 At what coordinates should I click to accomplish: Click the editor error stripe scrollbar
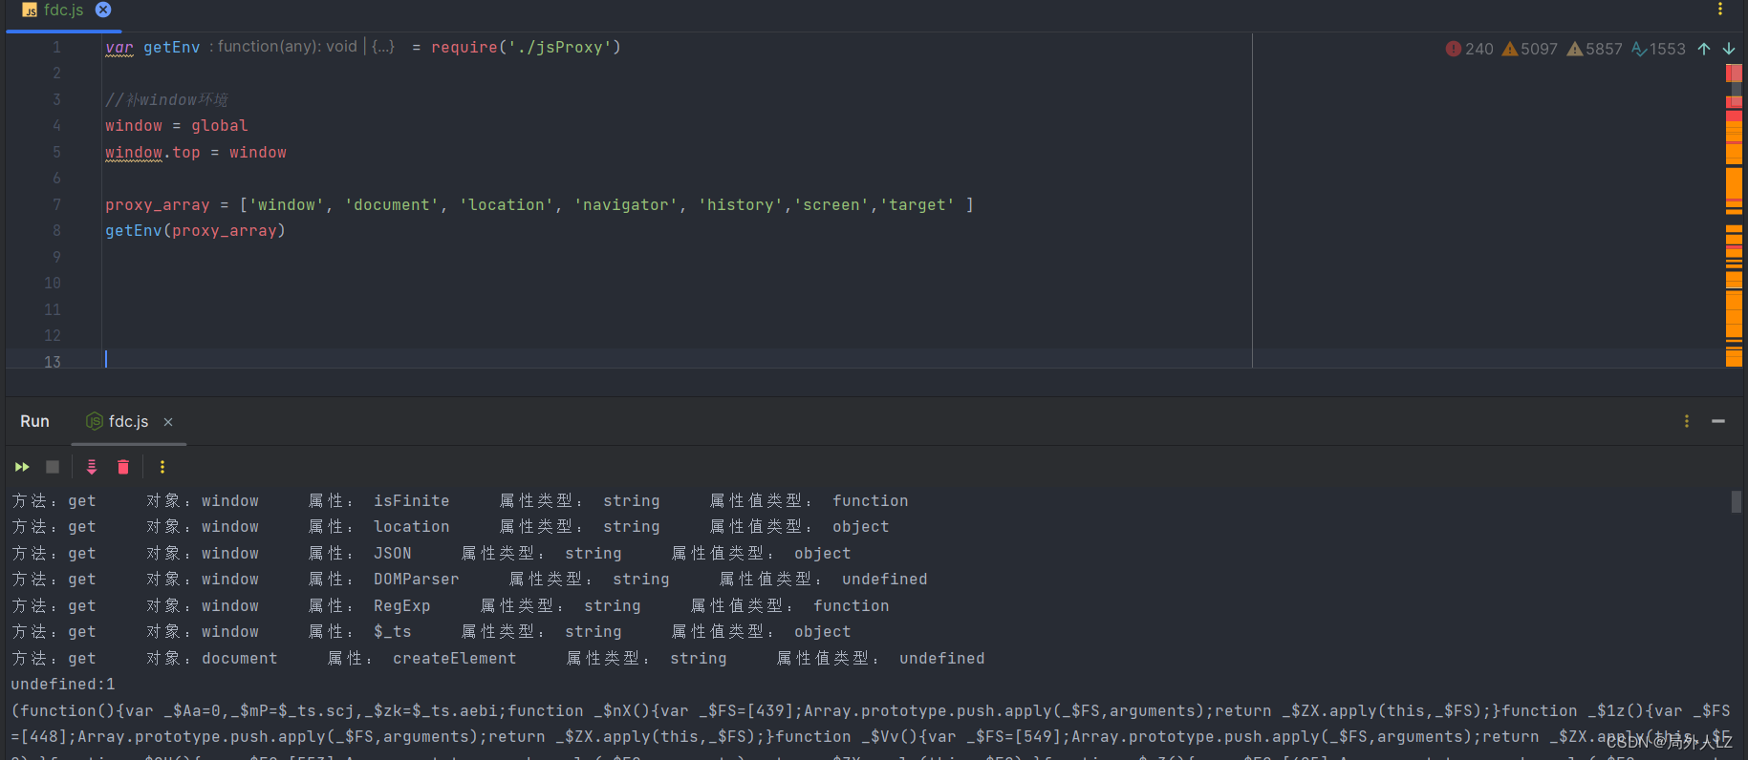tap(1734, 216)
